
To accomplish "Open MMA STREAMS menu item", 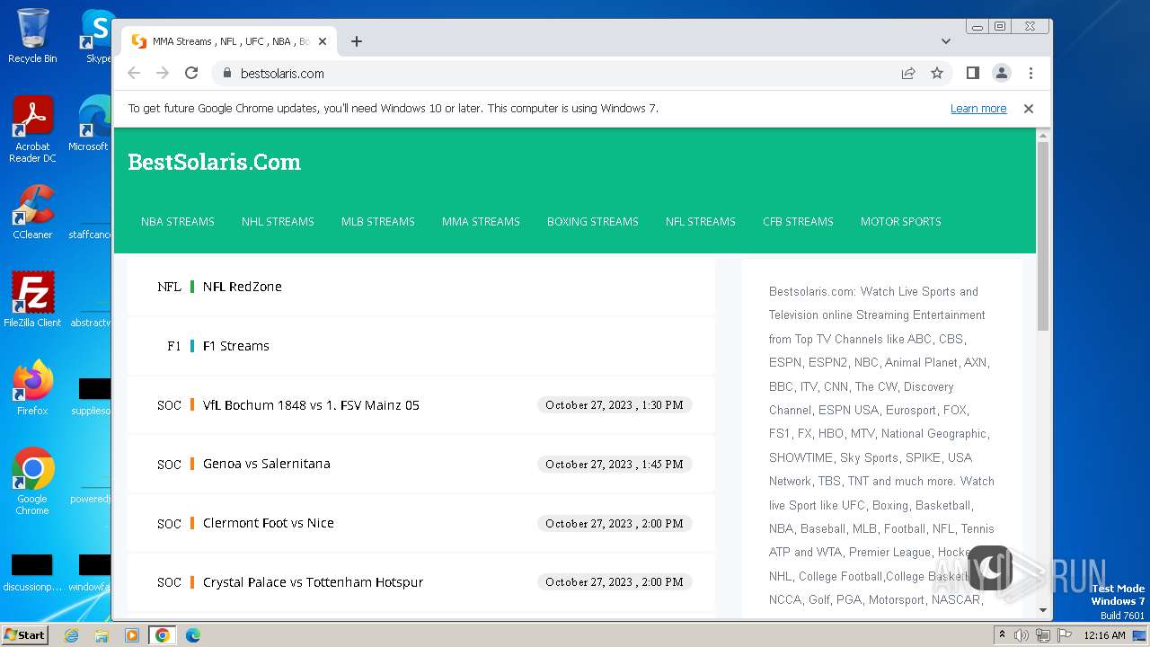I will (481, 222).
